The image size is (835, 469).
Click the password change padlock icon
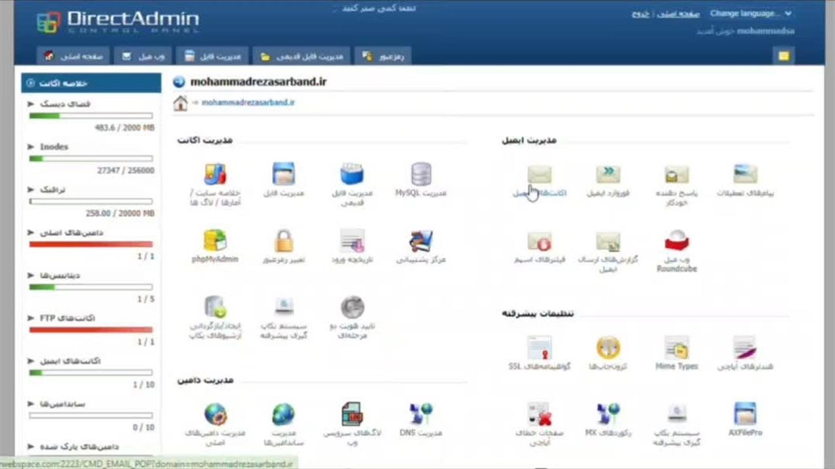(x=284, y=242)
